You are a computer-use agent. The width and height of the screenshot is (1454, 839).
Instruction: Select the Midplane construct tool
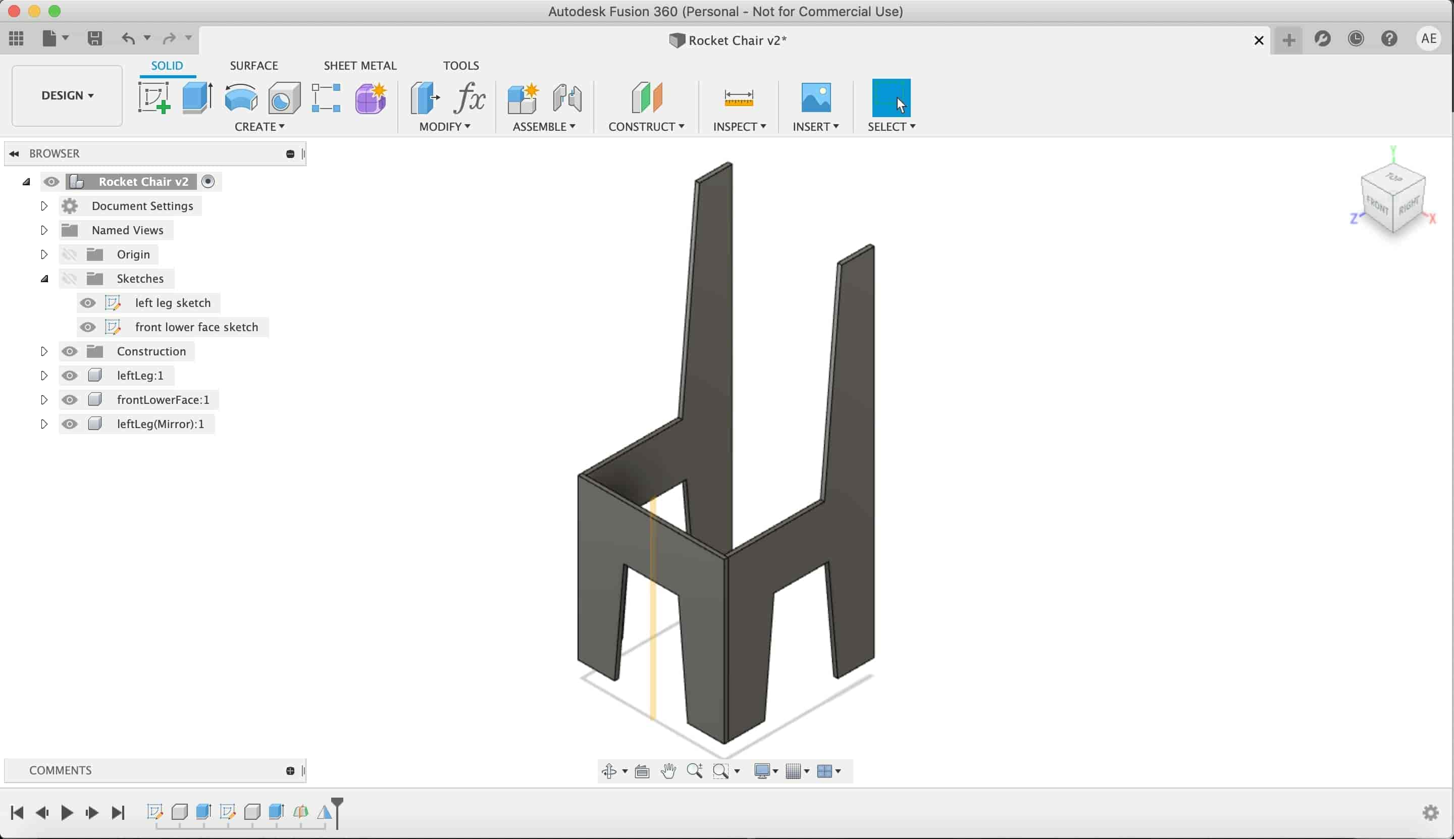point(647,97)
